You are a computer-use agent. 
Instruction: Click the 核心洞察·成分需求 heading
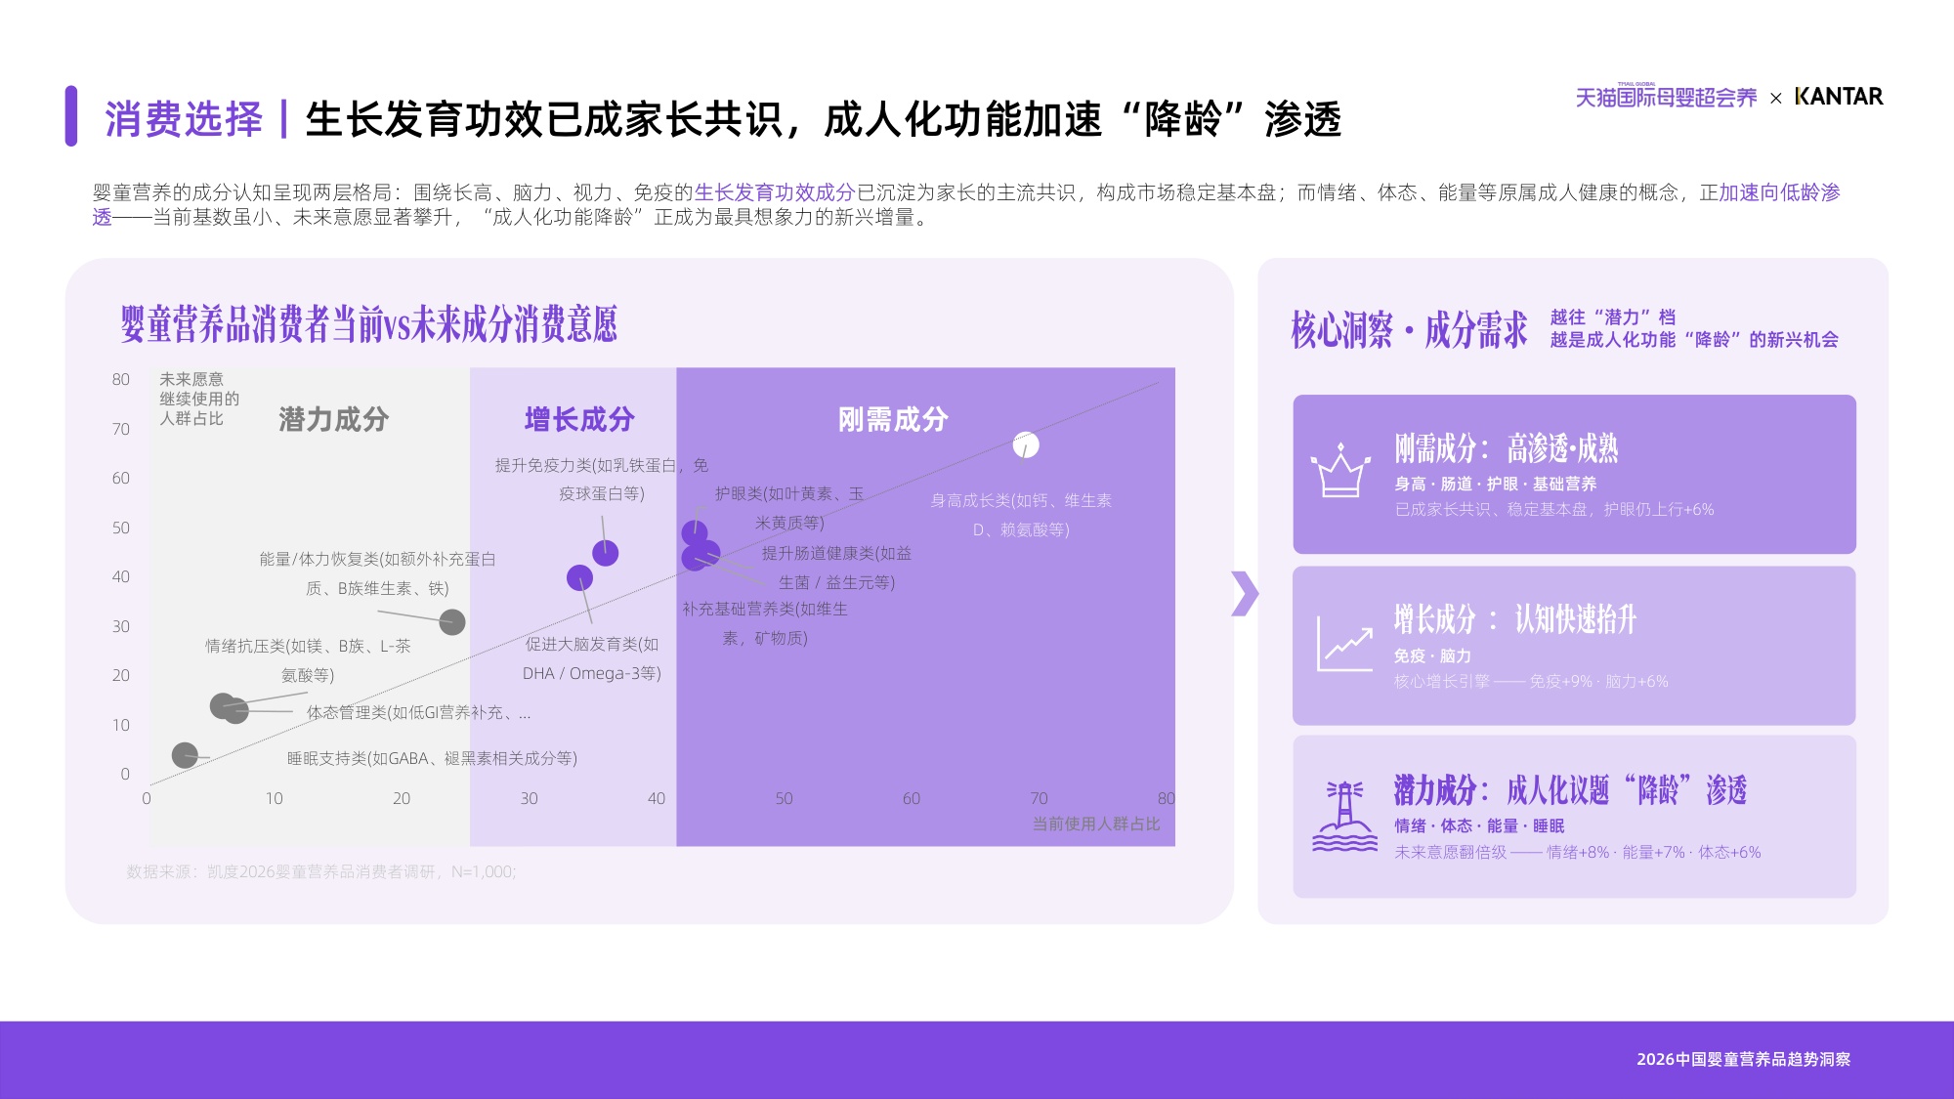coord(1409,330)
